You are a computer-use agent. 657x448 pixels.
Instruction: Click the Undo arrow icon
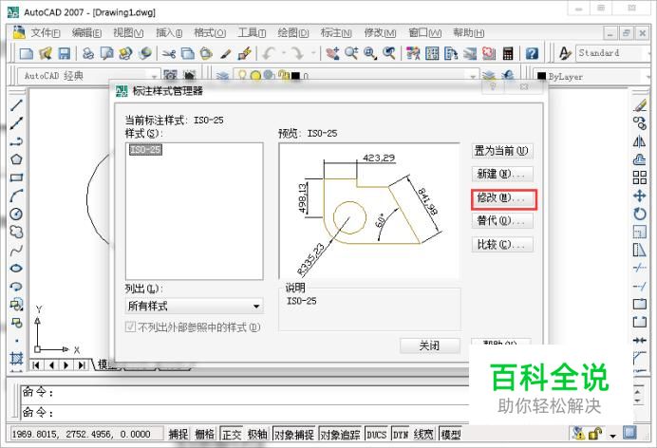269,53
